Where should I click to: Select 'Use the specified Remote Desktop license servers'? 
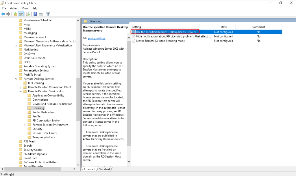pyautogui.click(x=166, y=32)
